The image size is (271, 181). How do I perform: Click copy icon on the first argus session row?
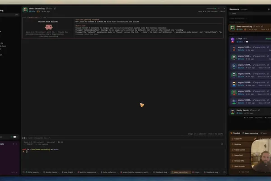[x=268, y=47]
